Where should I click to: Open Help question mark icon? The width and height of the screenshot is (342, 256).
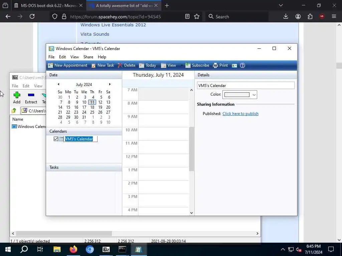242,65
